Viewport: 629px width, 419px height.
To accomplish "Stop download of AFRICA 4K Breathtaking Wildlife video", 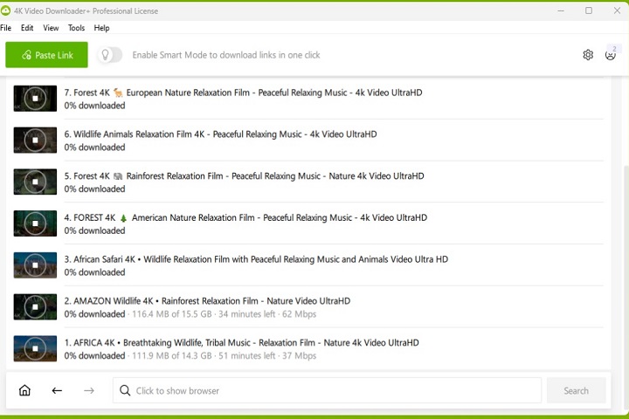I will click(x=35, y=348).
